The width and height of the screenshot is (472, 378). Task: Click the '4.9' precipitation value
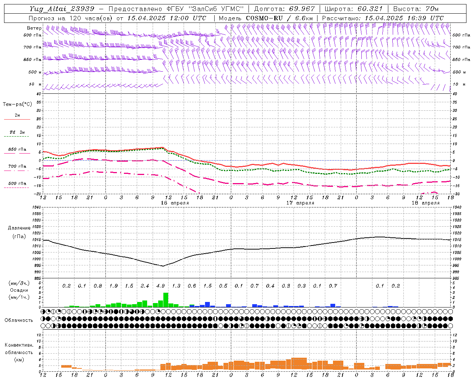click(160, 286)
